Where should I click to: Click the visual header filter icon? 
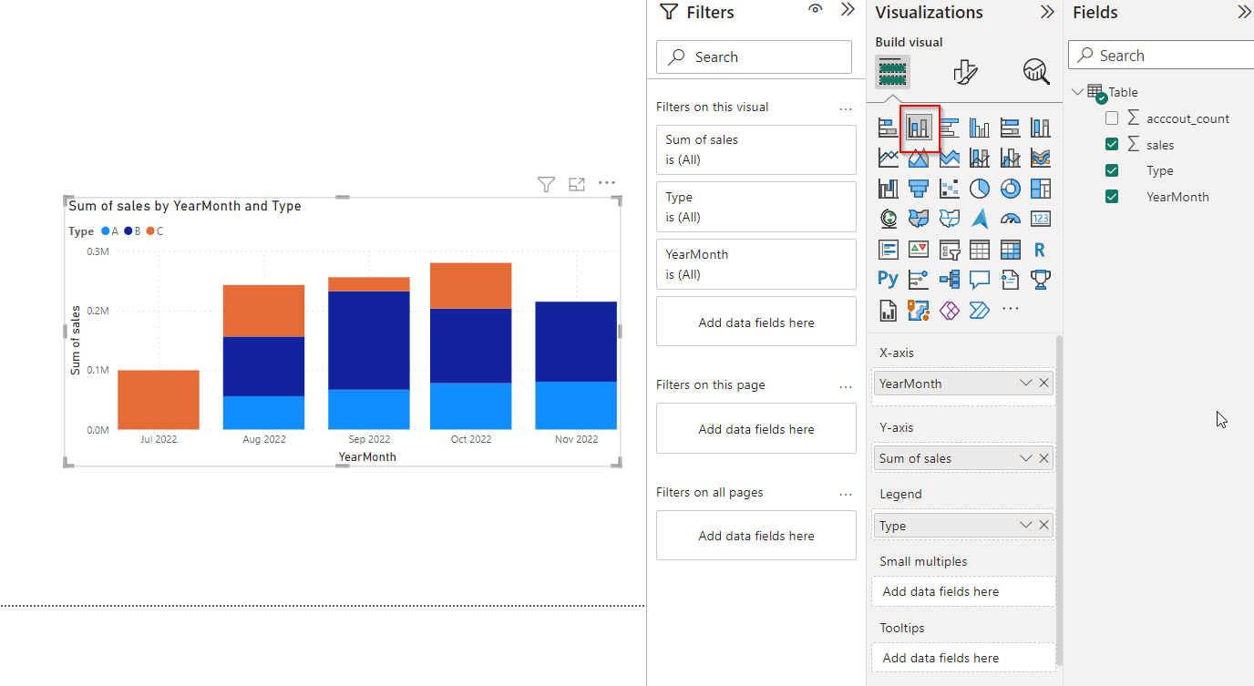[546, 184]
